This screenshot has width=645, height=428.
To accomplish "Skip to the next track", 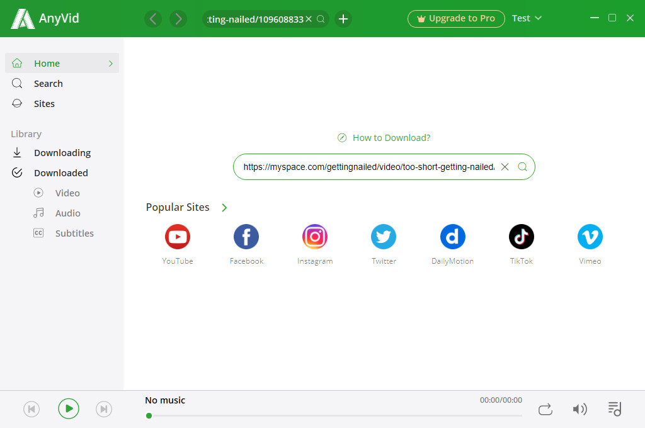I will point(104,409).
